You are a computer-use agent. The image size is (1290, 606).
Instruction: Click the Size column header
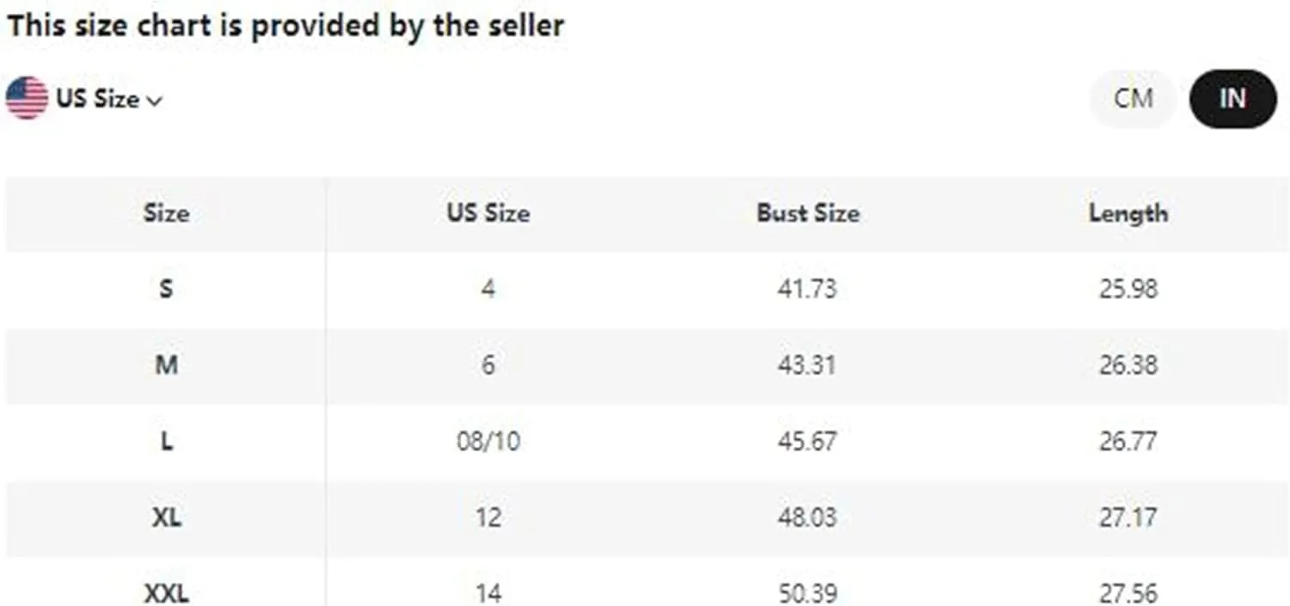click(166, 213)
